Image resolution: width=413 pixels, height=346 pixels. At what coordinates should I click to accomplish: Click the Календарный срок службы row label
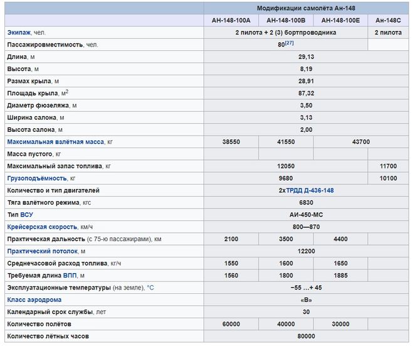[56, 311]
